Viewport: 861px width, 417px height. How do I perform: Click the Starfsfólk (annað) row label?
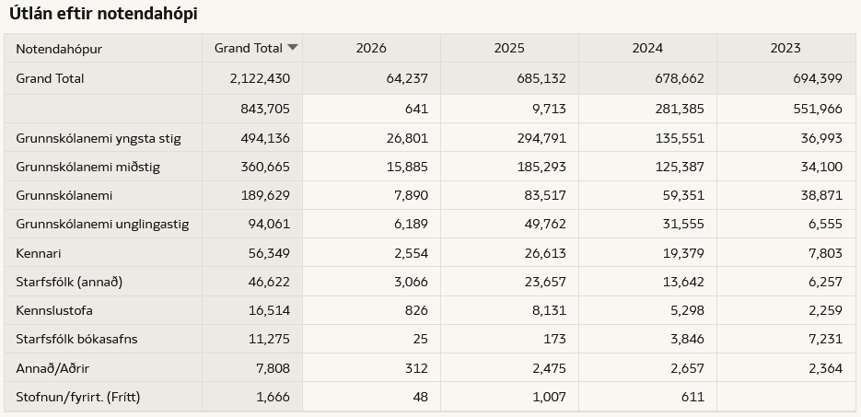(x=69, y=282)
